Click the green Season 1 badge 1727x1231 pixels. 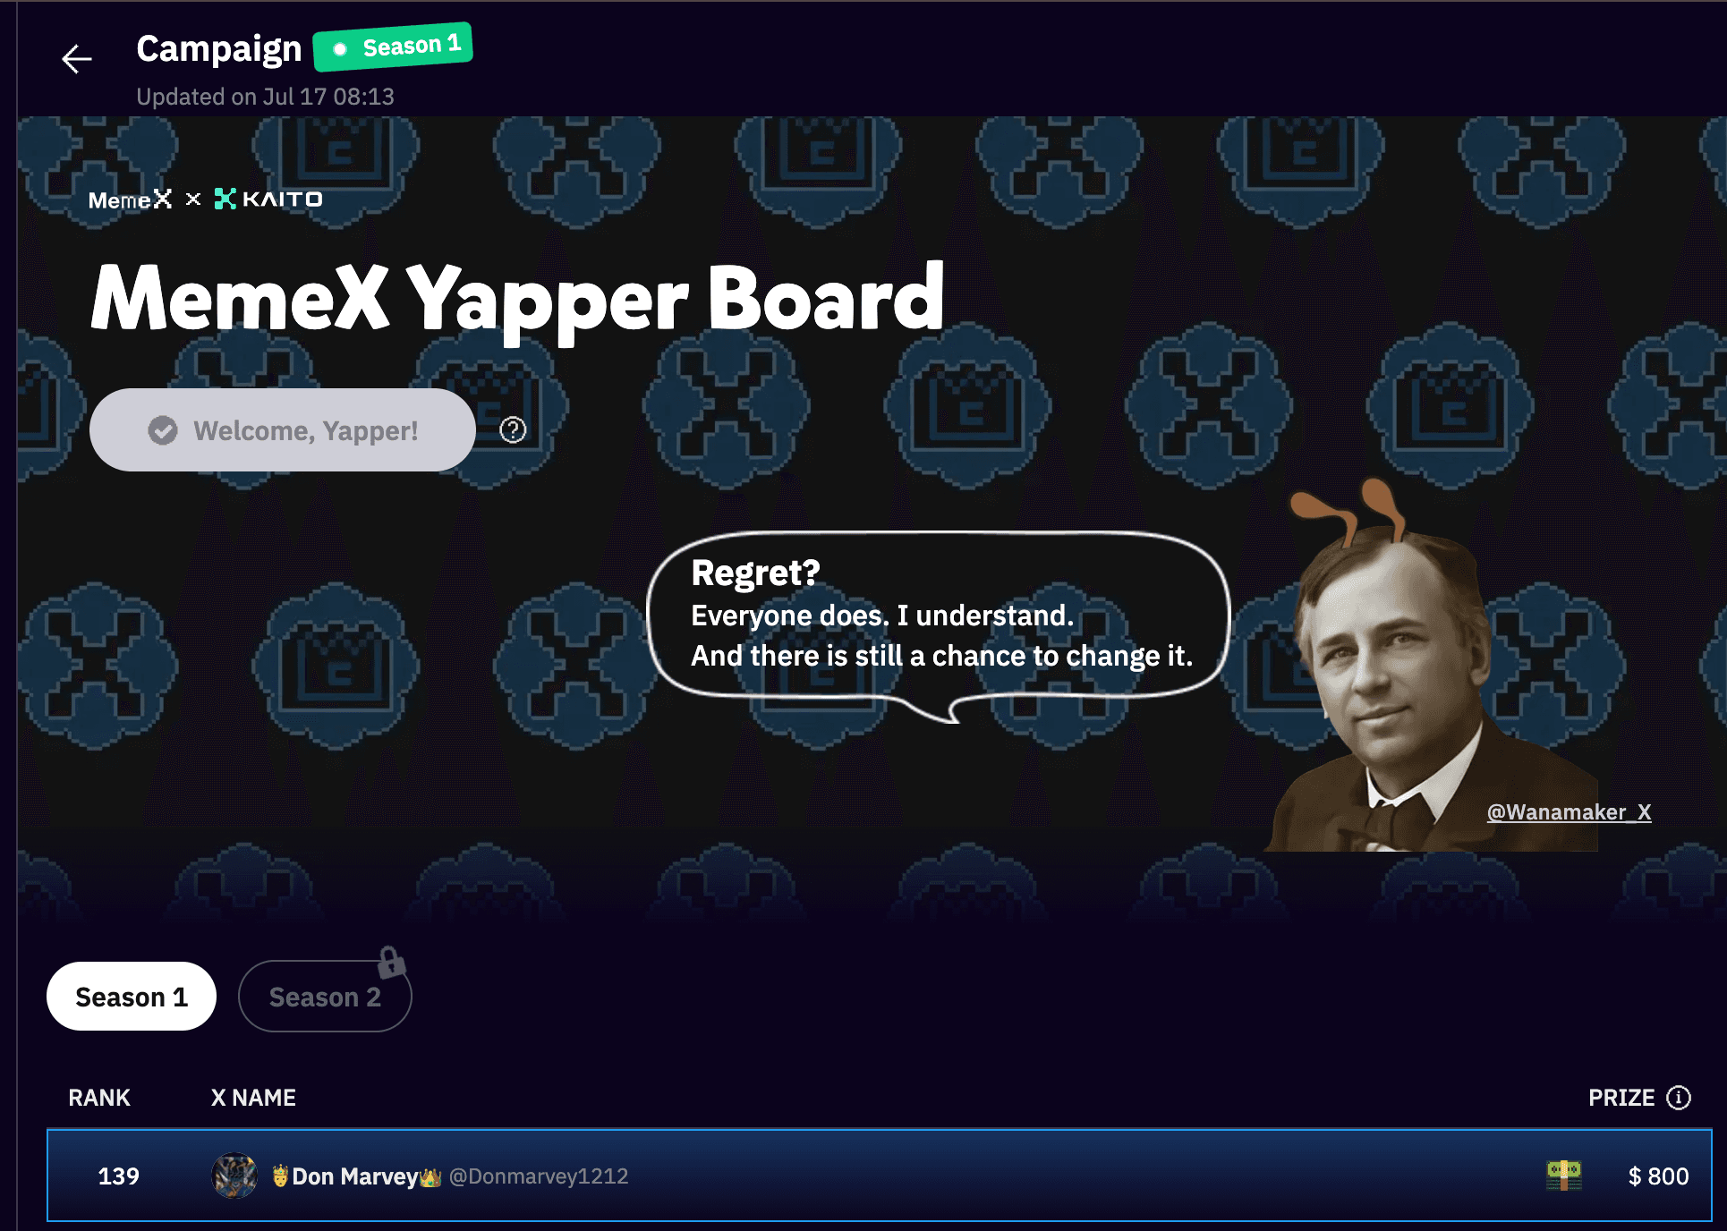point(393,47)
